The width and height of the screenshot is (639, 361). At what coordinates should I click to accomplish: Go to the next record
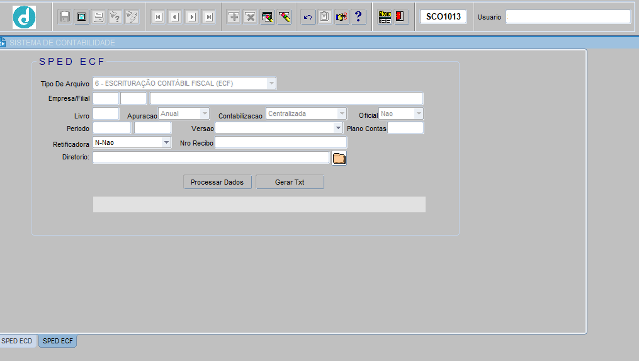[192, 17]
